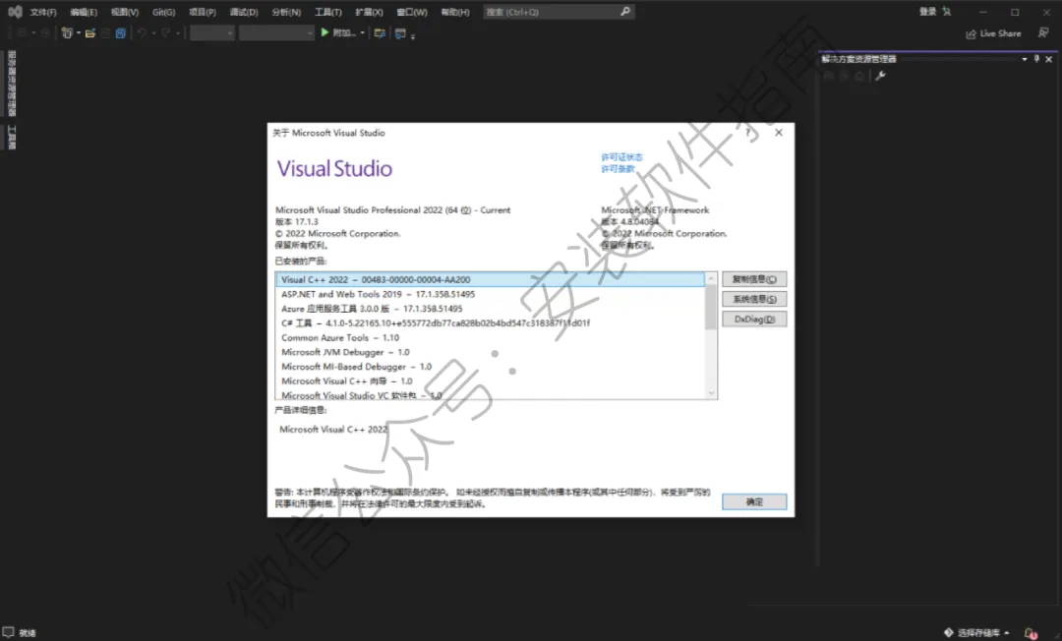
Task: Select the Microsoft JVM Debugger row
Action: point(490,352)
